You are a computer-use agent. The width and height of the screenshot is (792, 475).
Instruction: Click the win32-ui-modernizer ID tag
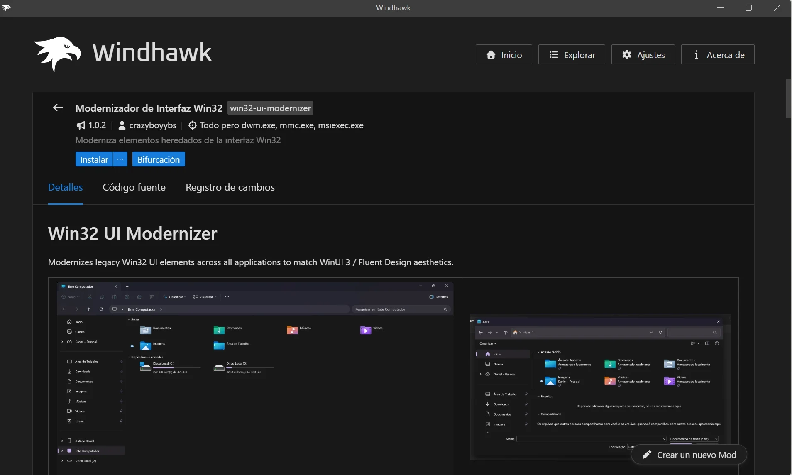pos(270,108)
